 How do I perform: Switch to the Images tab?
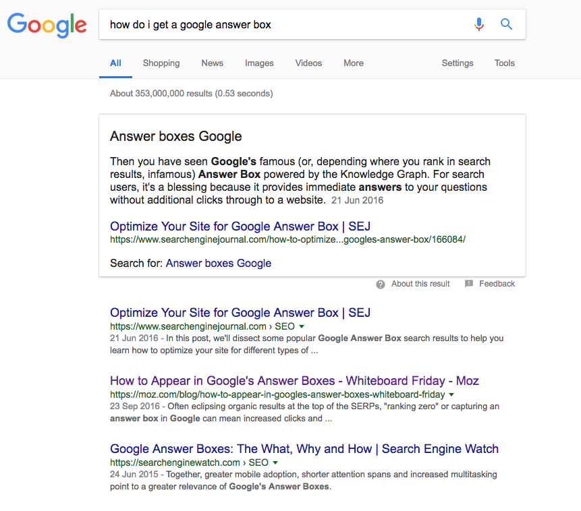(259, 63)
